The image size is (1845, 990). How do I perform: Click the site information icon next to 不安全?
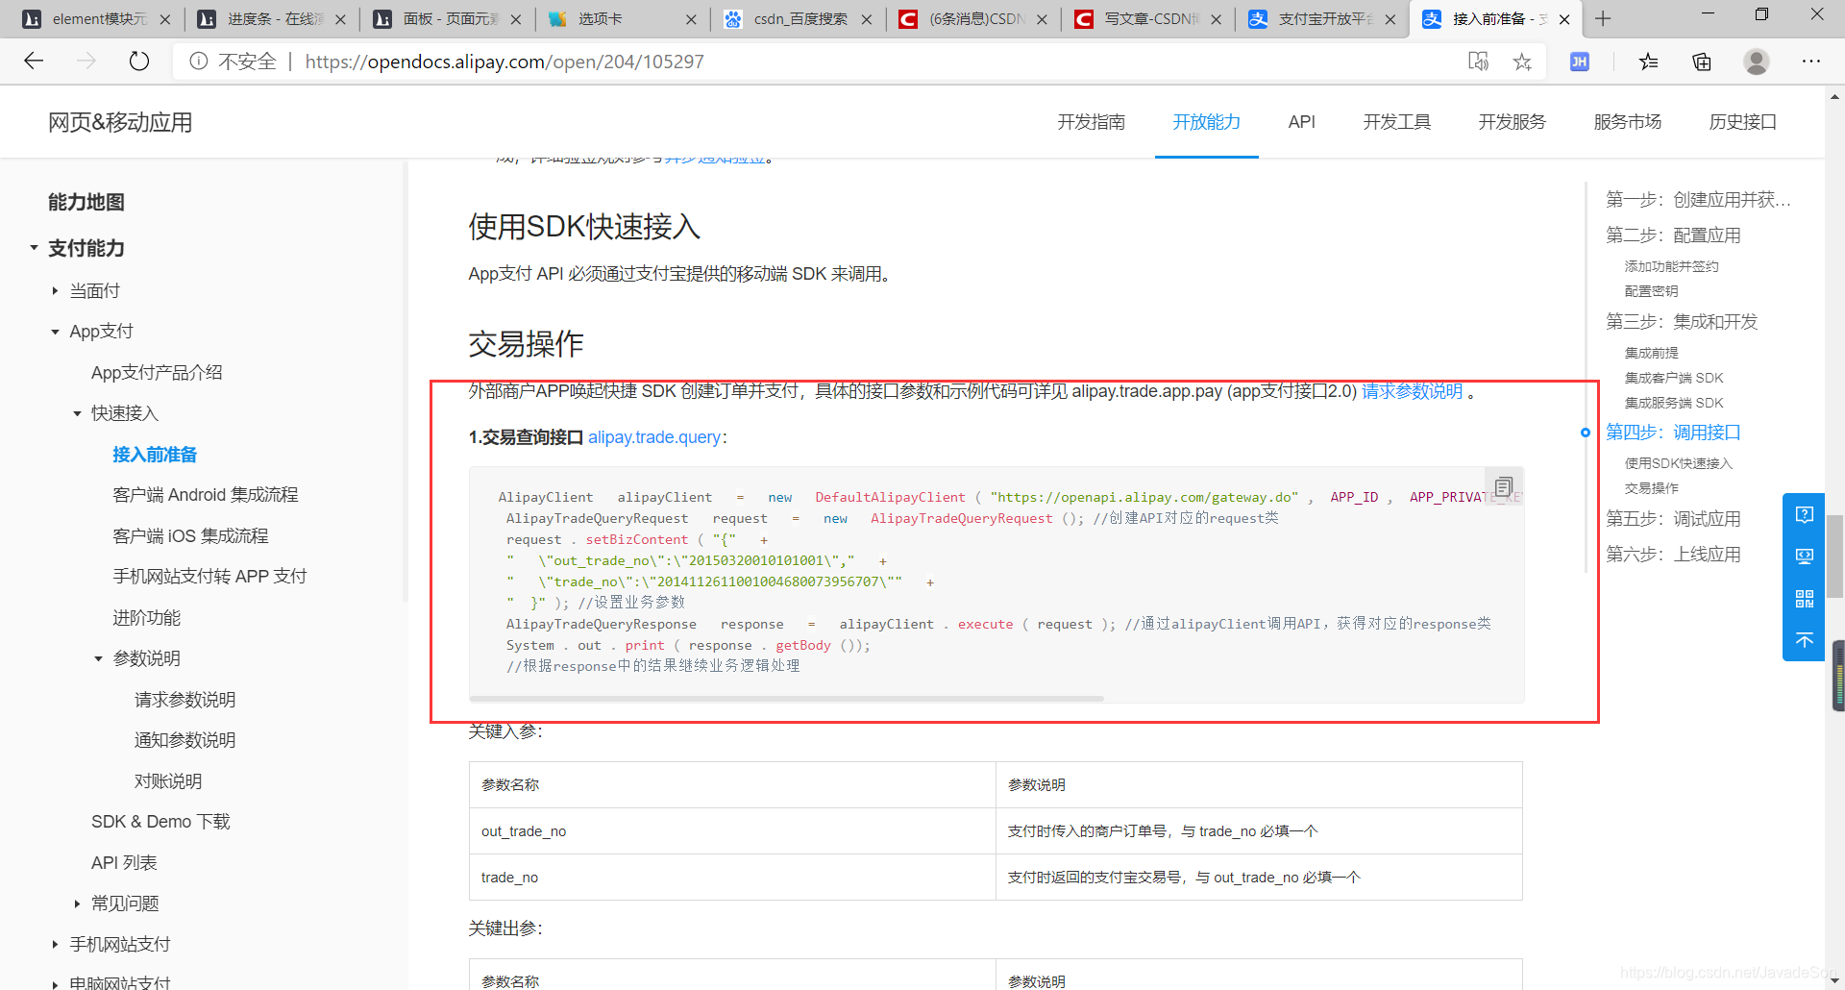pos(199,62)
